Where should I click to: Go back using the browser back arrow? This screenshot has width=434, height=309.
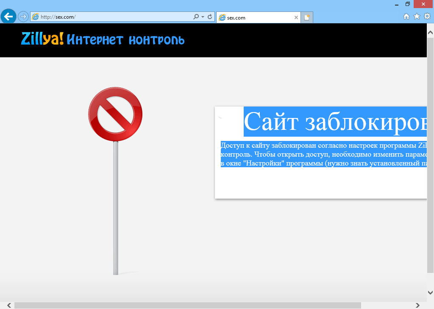8,17
